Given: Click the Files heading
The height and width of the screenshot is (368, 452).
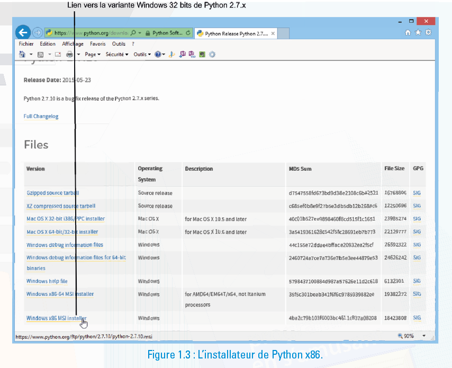Looking at the screenshot, I should (36, 144).
